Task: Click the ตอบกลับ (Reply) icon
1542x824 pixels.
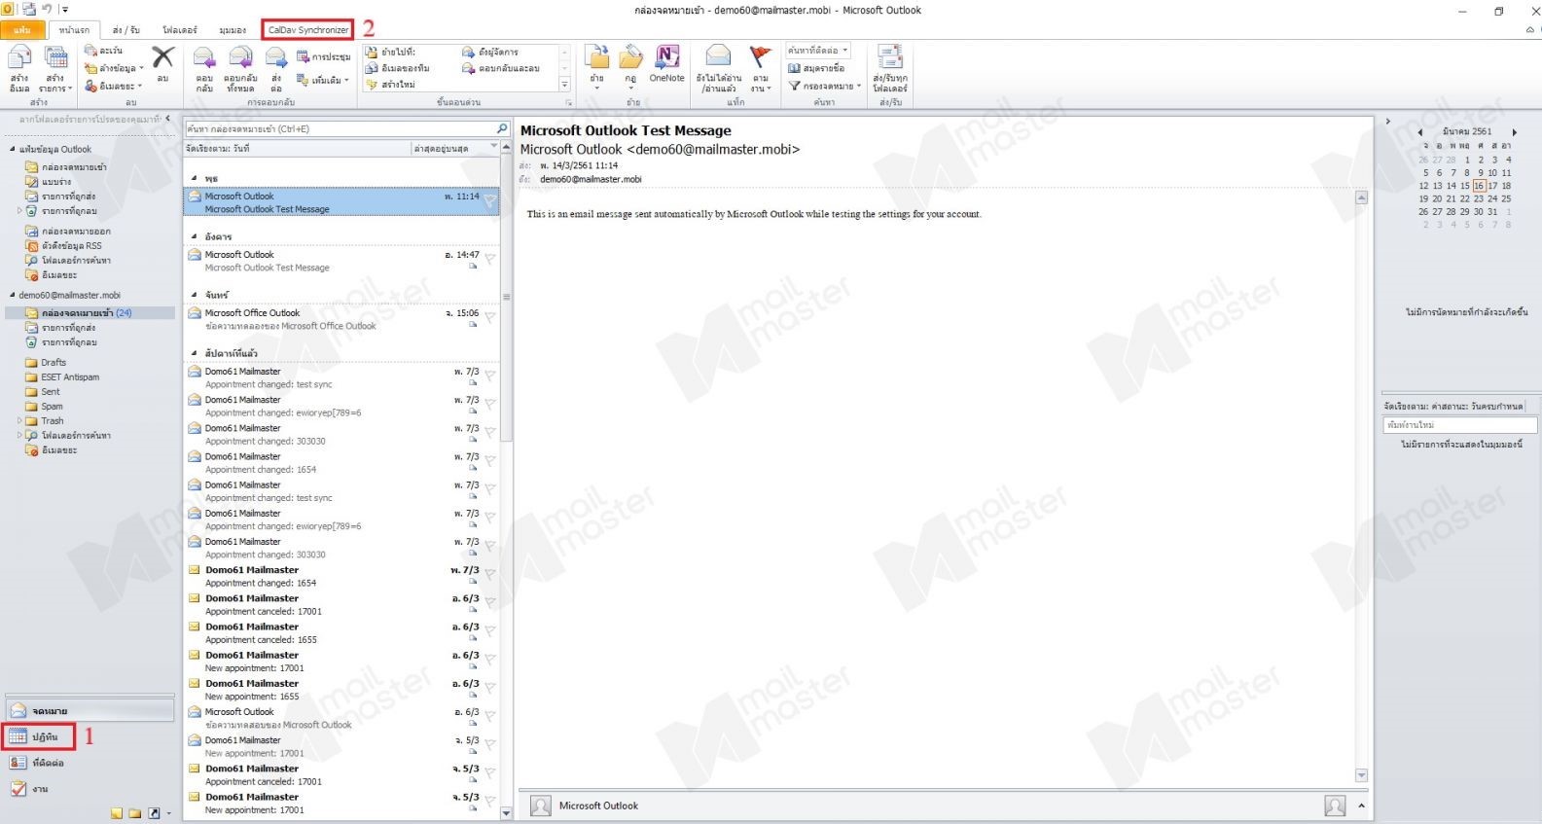Action: (x=203, y=57)
